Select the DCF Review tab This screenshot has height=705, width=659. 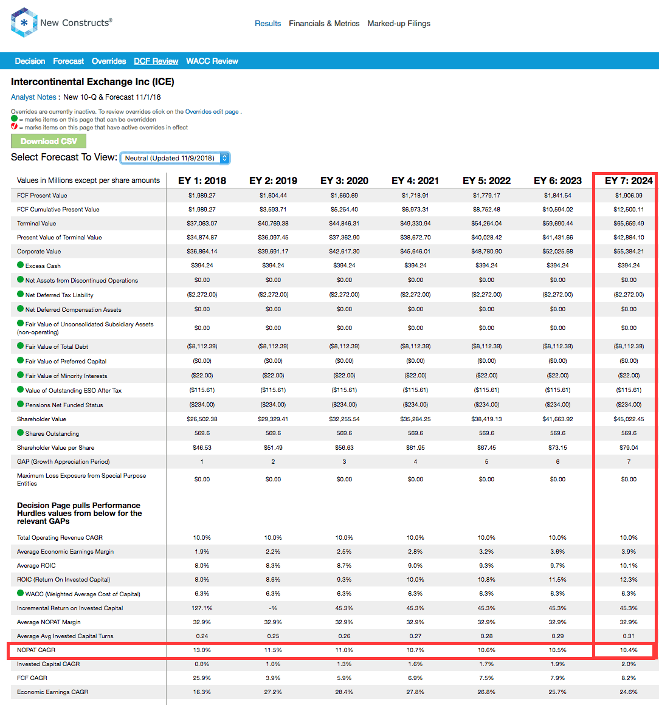[x=156, y=61]
